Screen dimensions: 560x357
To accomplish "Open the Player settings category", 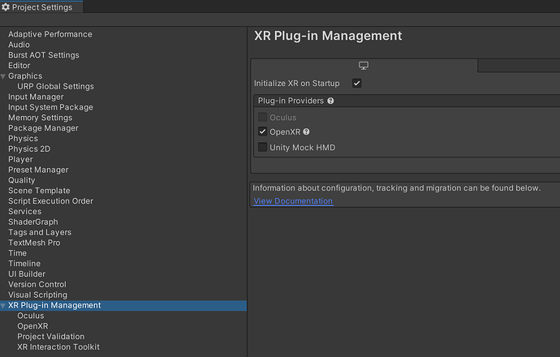I will coord(20,160).
